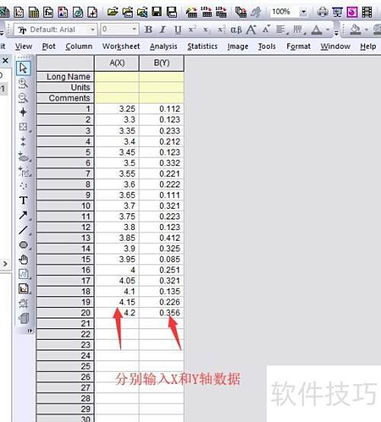The image size is (381, 422).
Task: Toggle Underline formatting
Action: click(178, 30)
